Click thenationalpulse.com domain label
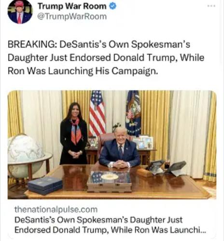This screenshot has width=224, height=241. tap(56, 209)
